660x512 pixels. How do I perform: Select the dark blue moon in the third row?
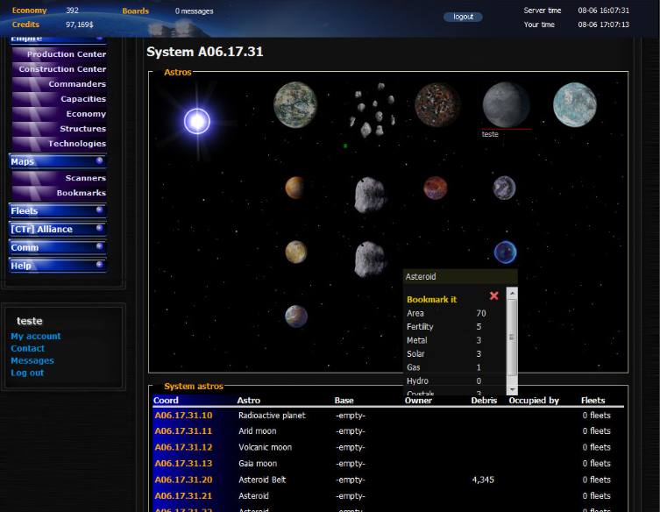pyautogui.click(x=505, y=252)
